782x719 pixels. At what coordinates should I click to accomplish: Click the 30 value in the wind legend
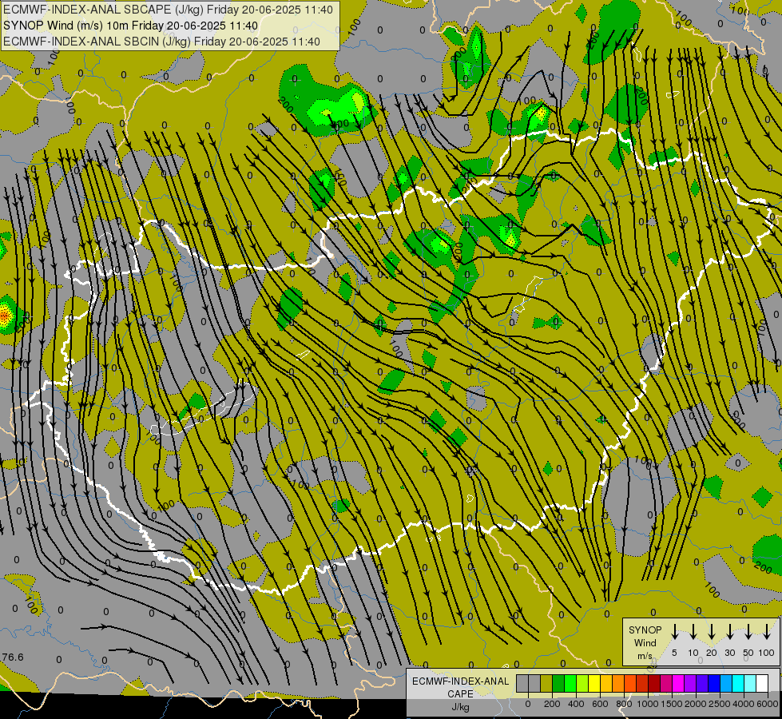point(729,653)
